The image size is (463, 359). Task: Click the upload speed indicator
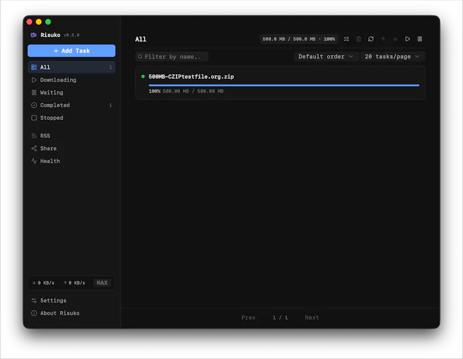tap(74, 283)
